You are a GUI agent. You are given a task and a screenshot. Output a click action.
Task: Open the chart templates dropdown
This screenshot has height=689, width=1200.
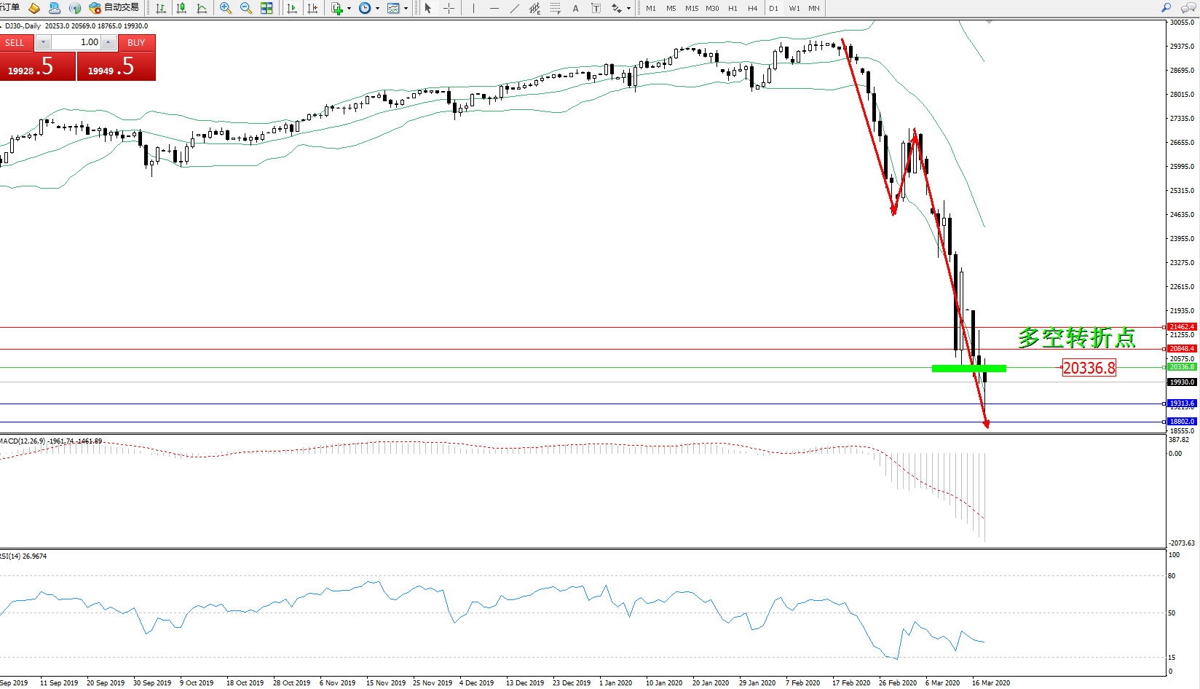[x=398, y=8]
